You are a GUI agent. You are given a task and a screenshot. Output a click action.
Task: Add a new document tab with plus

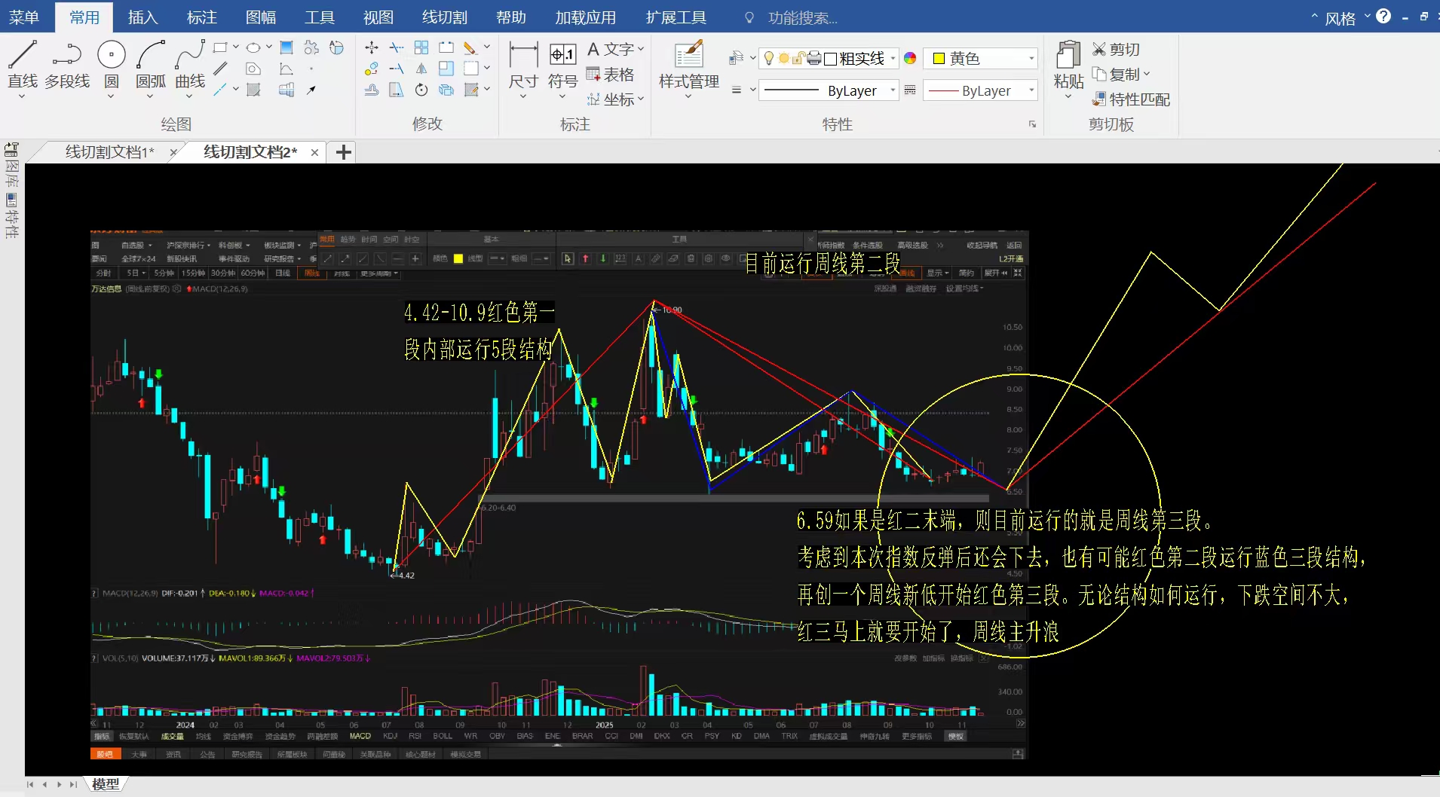pyautogui.click(x=344, y=152)
